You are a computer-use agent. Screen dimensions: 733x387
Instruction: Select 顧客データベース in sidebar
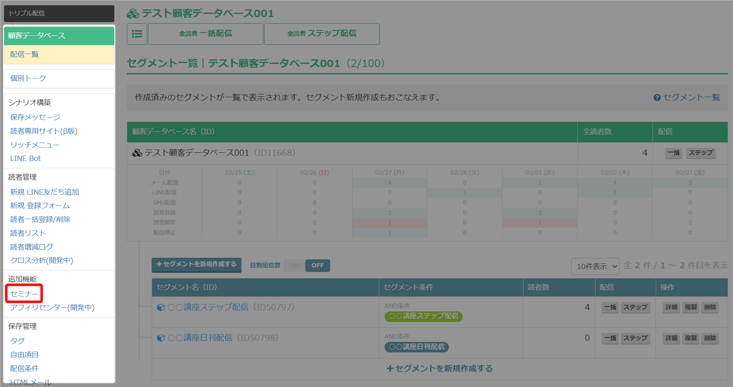[x=59, y=35]
